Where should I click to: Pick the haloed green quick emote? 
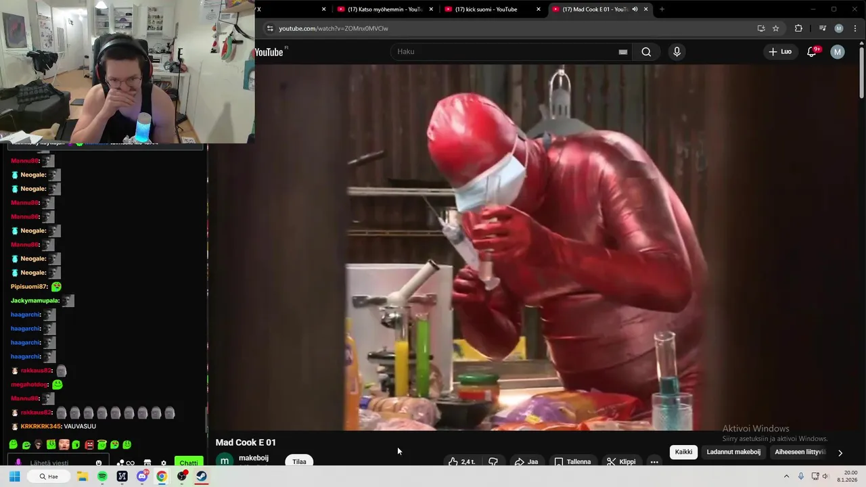point(101,444)
